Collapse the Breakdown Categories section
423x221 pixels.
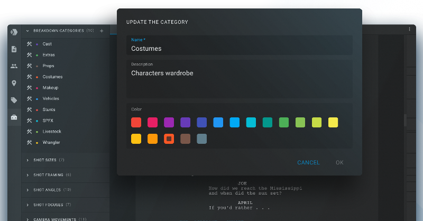27,31
